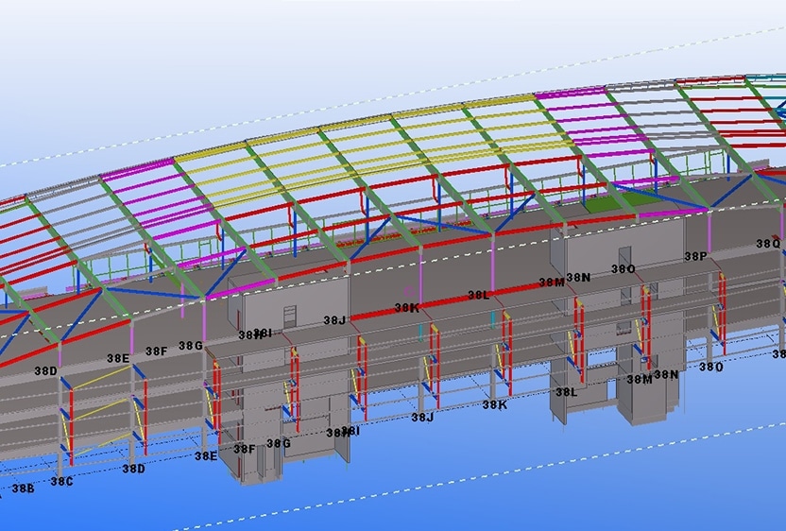This screenshot has width=786, height=531.
Task: Select upper grid label 38G
Action: (x=191, y=347)
